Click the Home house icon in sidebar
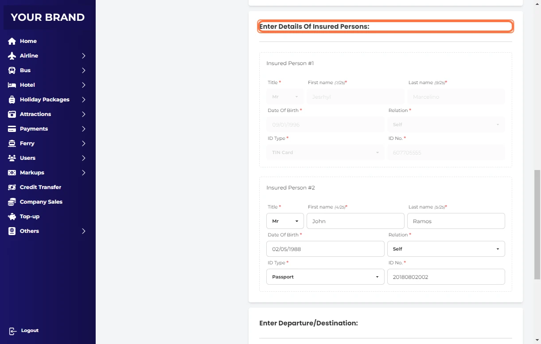The height and width of the screenshot is (344, 541). (12, 41)
